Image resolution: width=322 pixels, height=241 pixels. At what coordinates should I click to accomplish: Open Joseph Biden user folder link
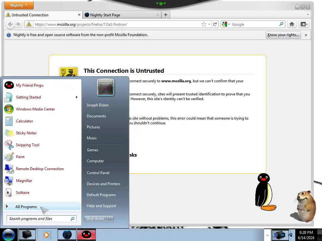(x=97, y=105)
